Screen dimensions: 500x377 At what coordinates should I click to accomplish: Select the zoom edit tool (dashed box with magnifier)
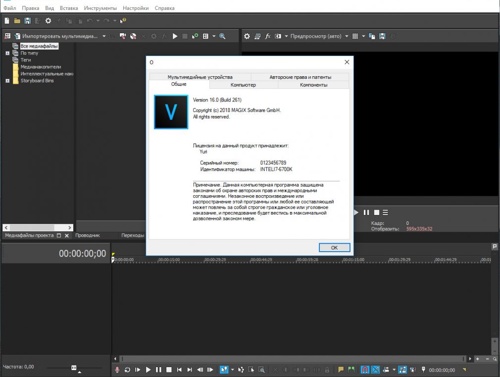[261, 370]
